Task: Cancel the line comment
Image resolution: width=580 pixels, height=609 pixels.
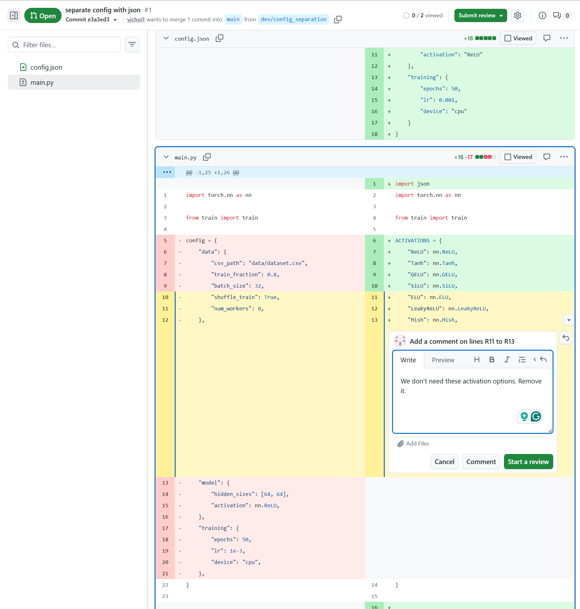Action: [444, 462]
